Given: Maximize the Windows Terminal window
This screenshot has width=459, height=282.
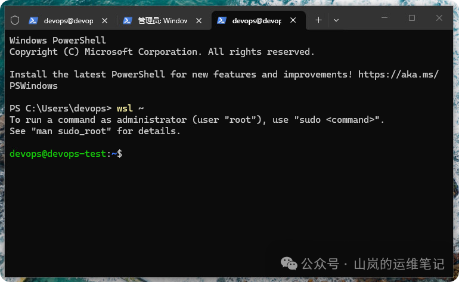Looking at the screenshot, I should pos(411,18).
